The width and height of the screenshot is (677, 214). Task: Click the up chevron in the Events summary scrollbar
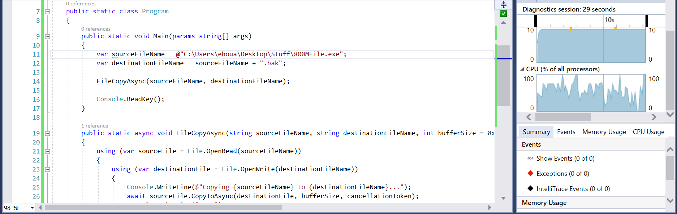click(670, 149)
